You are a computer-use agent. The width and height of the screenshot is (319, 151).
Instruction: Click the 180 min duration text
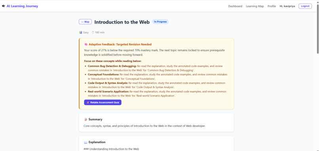(100, 32)
